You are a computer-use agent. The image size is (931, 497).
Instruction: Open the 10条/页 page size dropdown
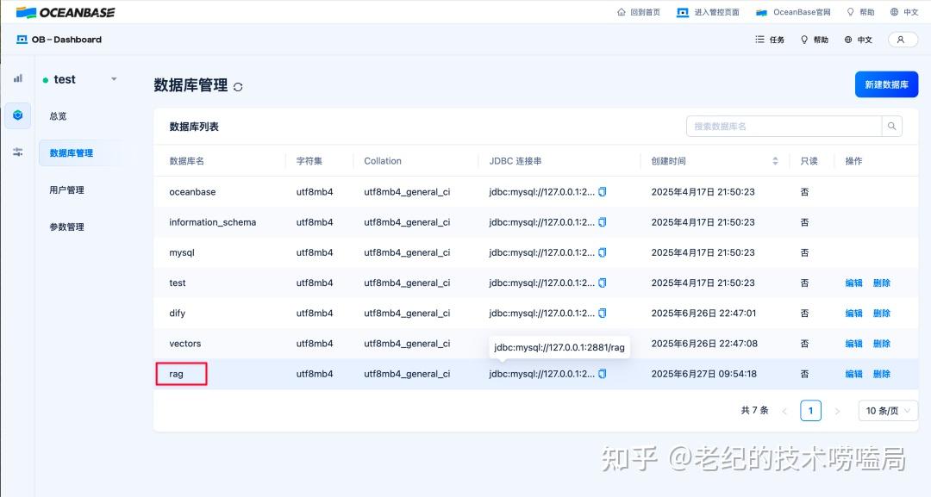click(887, 410)
